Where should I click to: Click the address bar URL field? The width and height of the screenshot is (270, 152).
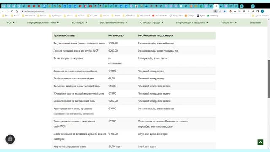pyautogui.click(x=117, y=11)
